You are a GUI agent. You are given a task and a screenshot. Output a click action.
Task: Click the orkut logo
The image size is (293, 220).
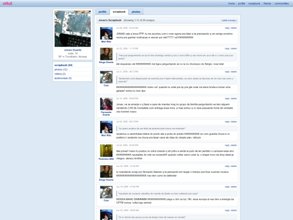point(7,3)
